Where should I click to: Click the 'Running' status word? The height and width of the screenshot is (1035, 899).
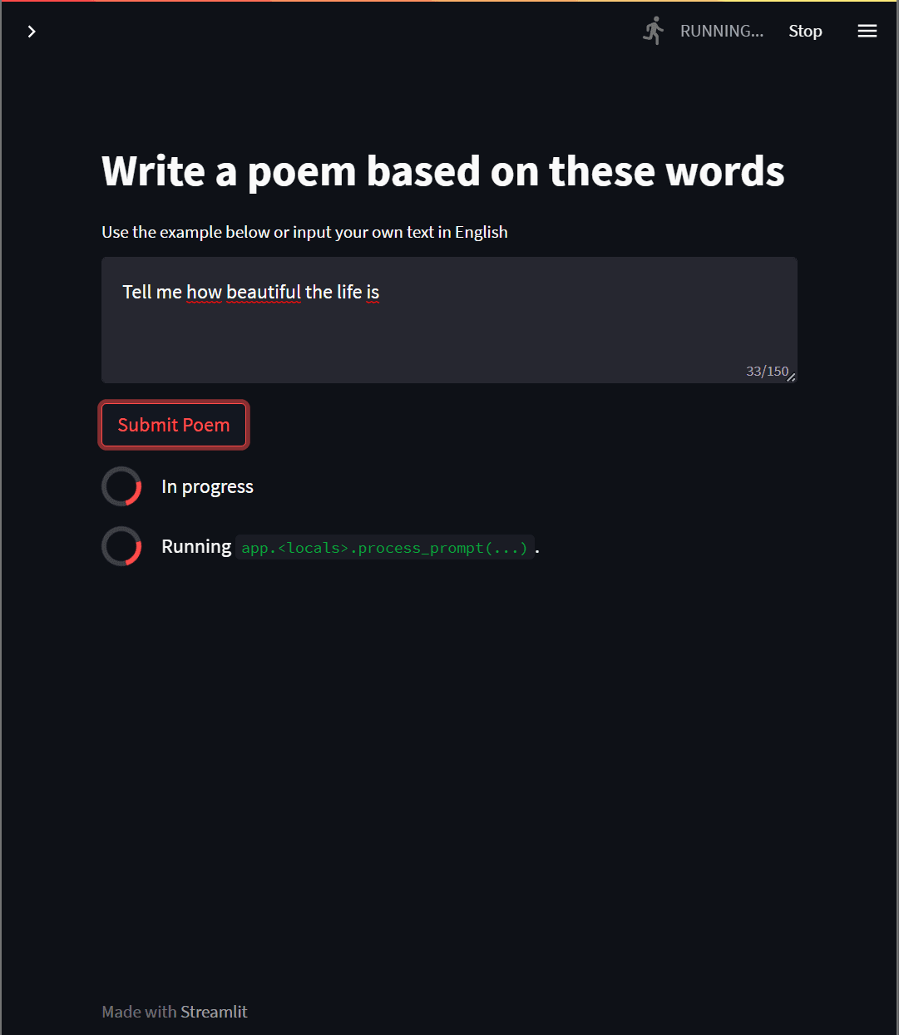[196, 546]
